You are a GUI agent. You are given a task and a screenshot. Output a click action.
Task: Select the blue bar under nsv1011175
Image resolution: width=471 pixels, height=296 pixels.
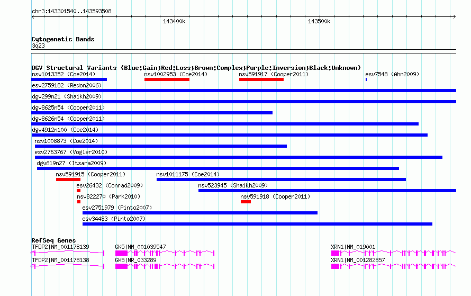click(281, 180)
